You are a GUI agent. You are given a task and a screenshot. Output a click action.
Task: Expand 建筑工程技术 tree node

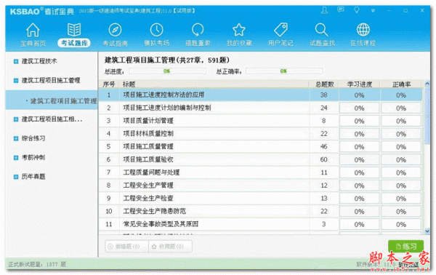(x=16, y=61)
